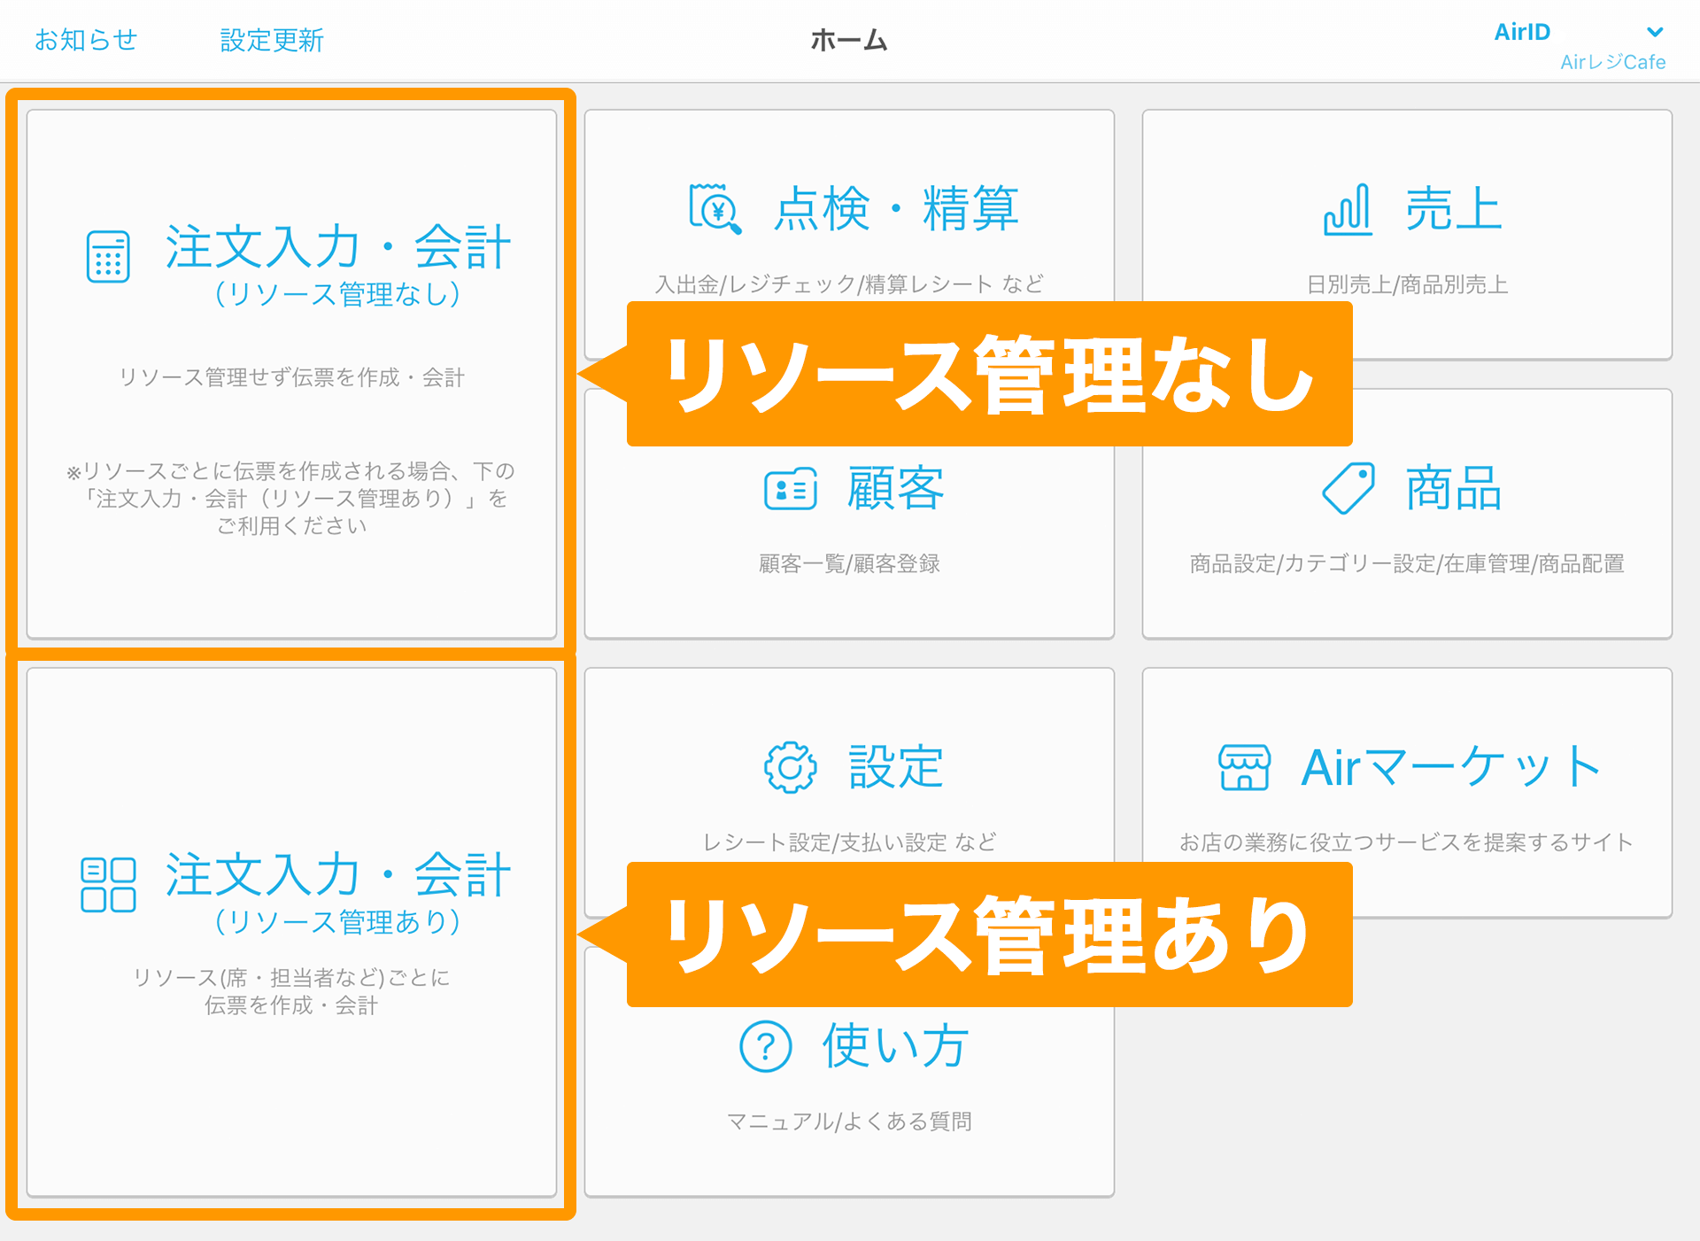Click the calculator icon for リソース管理なし order entry
Viewport: 1700px width, 1241px height.
pyautogui.click(x=108, y=257)
